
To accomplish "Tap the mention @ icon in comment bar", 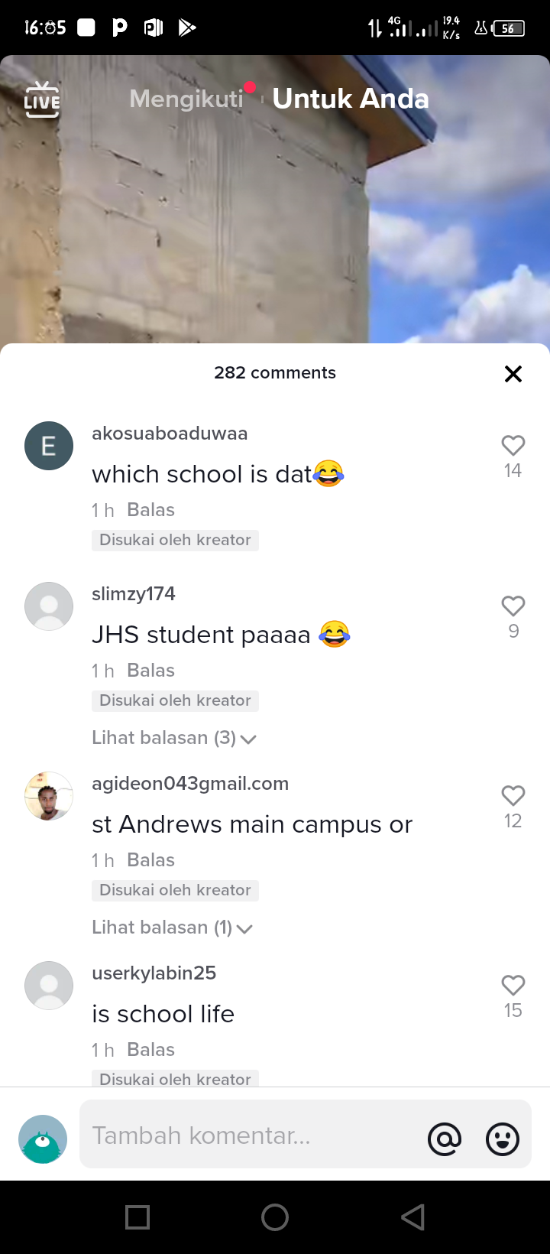I will [x=445, y=1139].
